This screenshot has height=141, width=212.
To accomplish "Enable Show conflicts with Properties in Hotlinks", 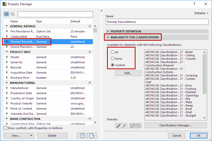I will (5, 128).
